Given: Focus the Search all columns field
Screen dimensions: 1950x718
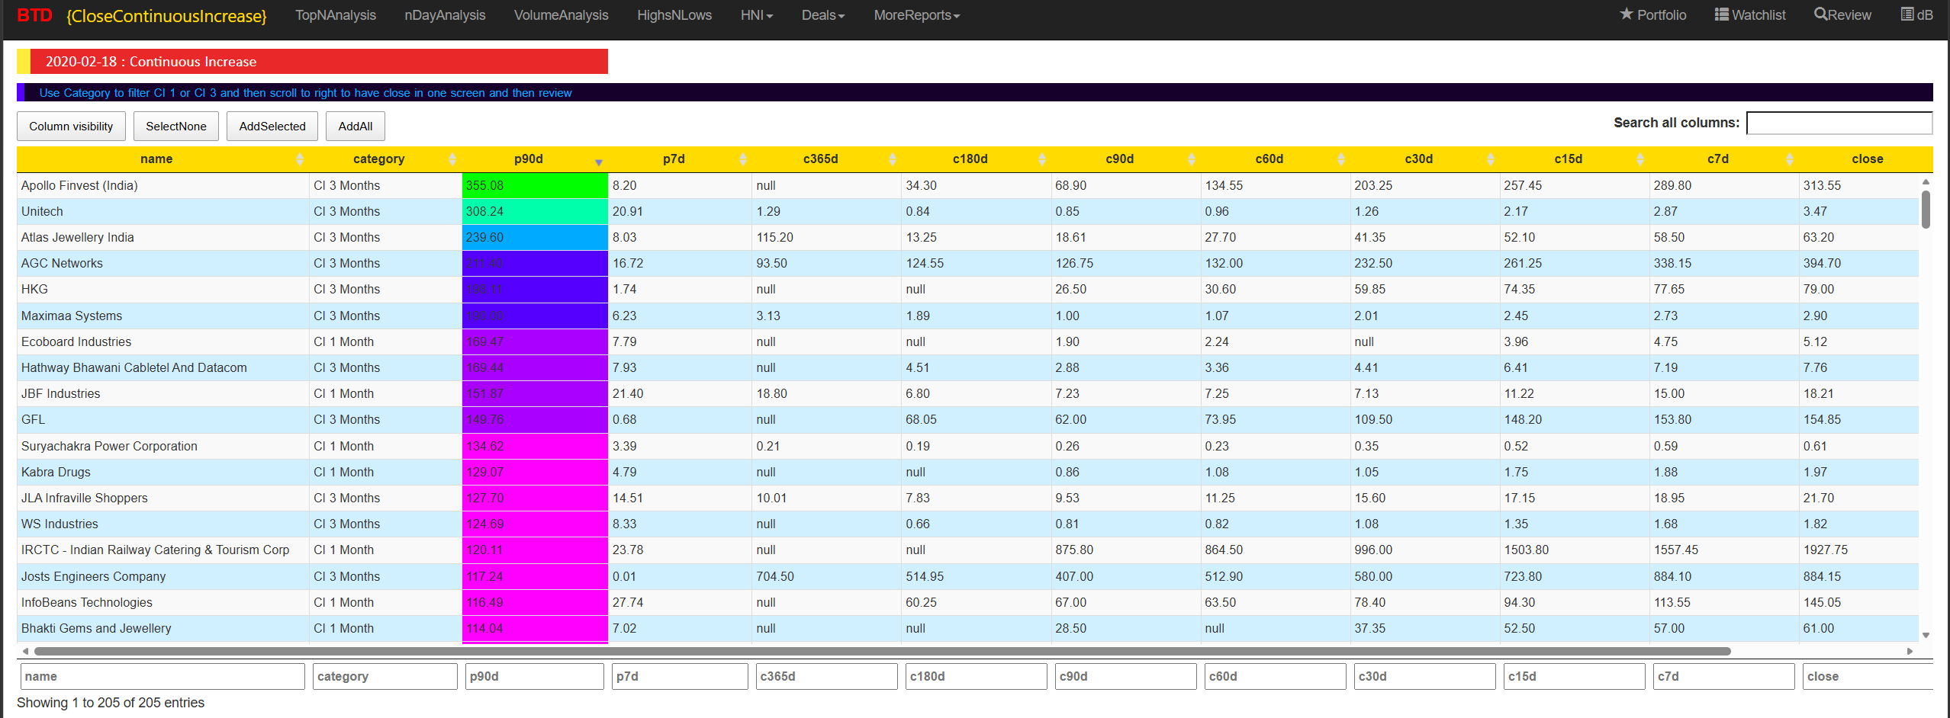Looking at the screenshot, I should [x=1839, y=123].
